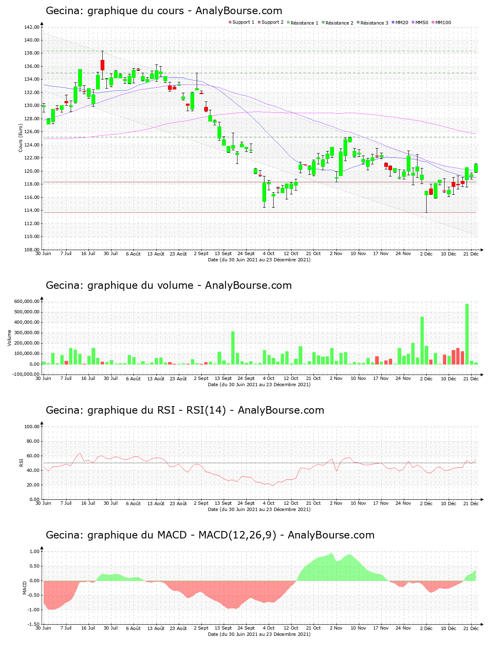This screenshot has height=645, width=499.
Task: Click '24 Nov' on MACD chart date axis
Action: [403, 628]
